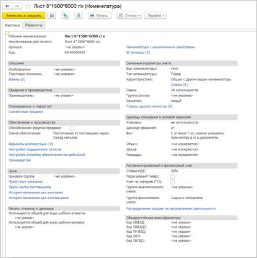Click the 'Цены' section header
Image resolution: width=257 pixels, height=258 pixels.
[64, 171]
